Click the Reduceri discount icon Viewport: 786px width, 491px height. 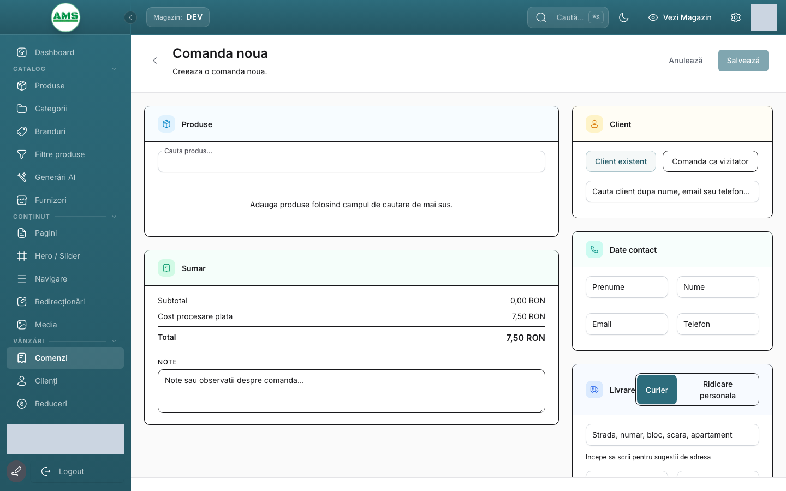pos(22,404)
